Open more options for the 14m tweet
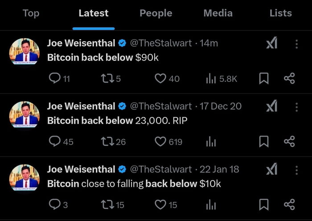This screenshot has height=221, width=312. 297,43
